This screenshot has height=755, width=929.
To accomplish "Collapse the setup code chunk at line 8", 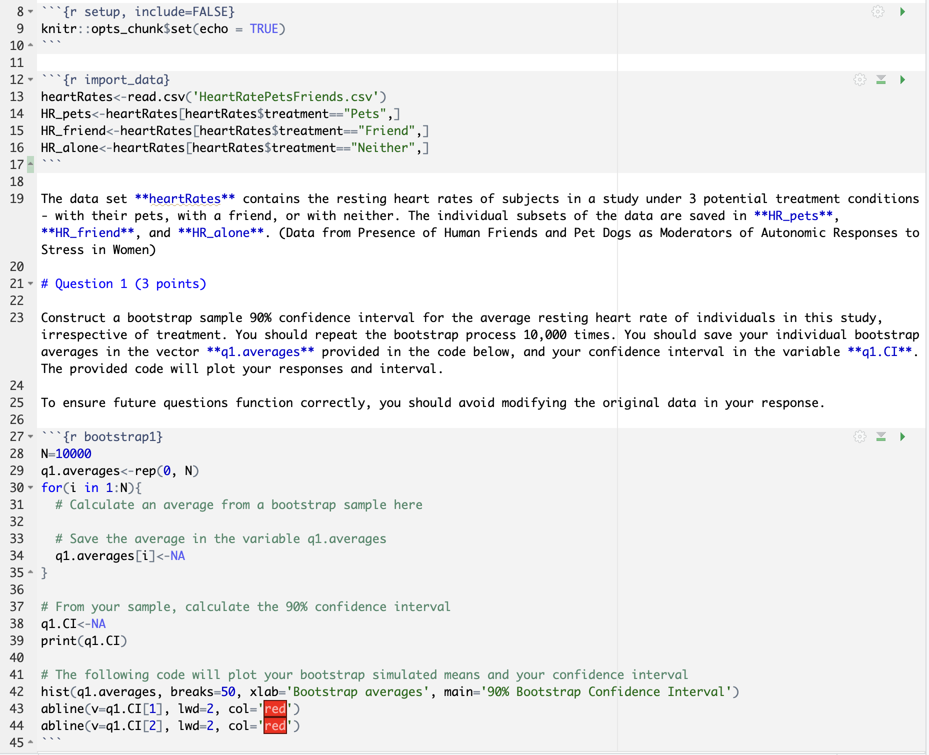I will tap(30, 11).
